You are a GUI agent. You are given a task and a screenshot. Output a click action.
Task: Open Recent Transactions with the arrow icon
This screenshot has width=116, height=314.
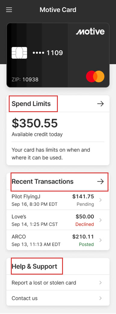pos(100,182)
